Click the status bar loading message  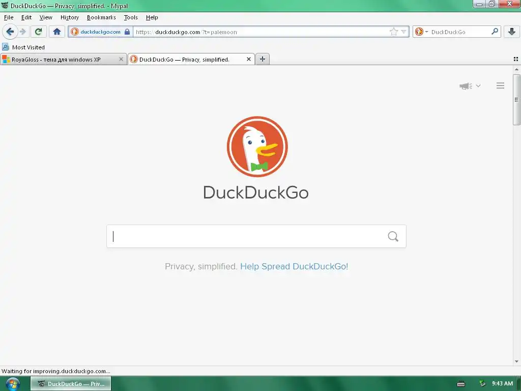tap(56, 371)
